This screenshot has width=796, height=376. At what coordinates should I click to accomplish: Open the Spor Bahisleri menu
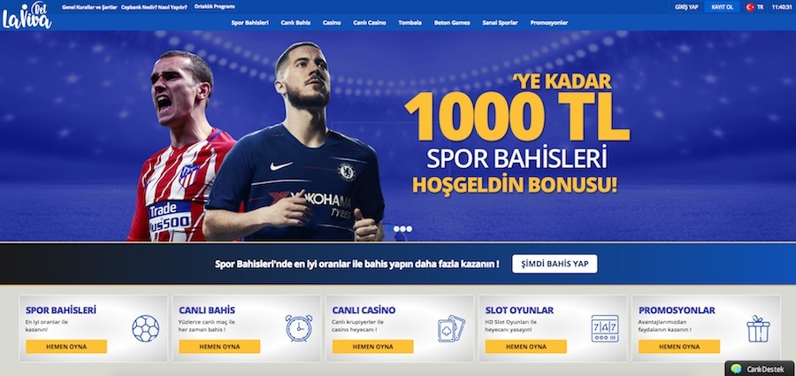(x=249, y=23)
